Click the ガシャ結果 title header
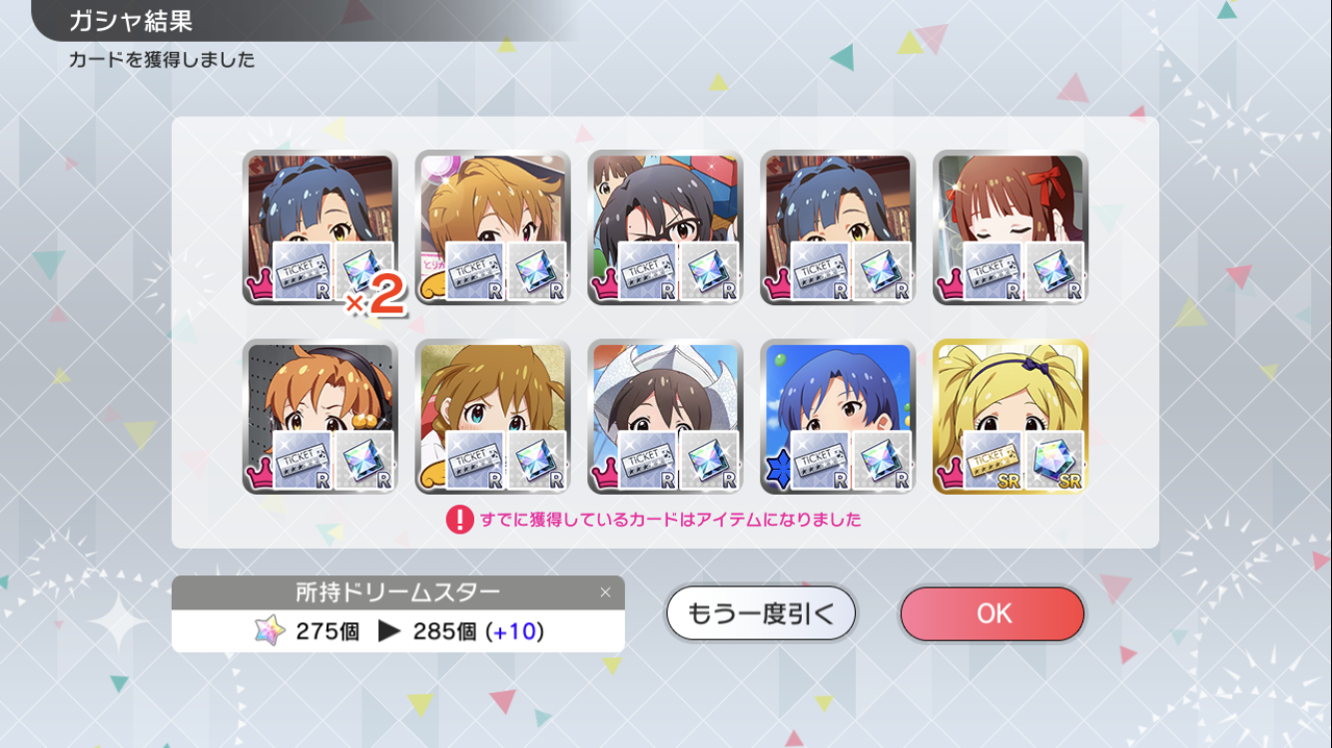 pos(130,20)
